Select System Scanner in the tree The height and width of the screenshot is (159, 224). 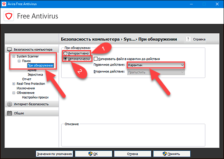28,56
